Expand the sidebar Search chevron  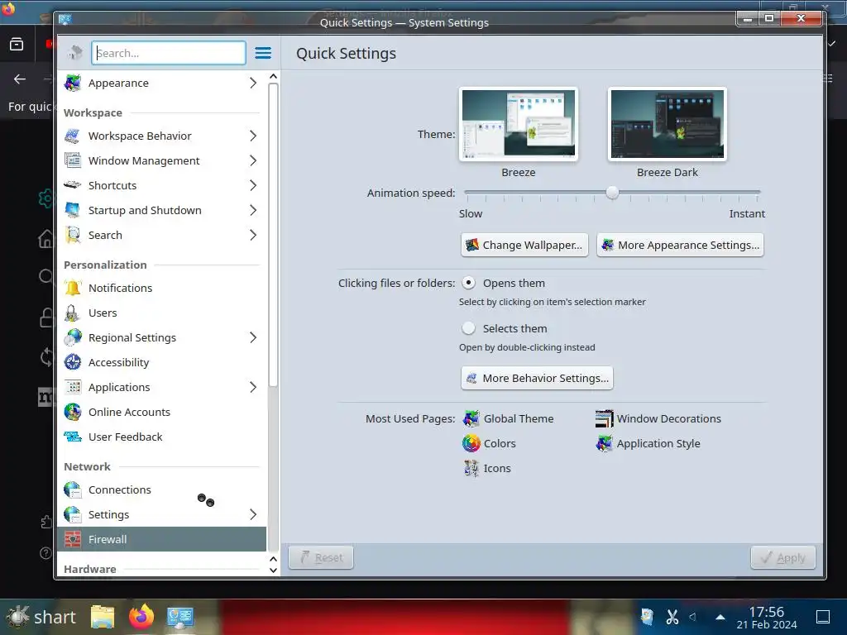click(x=253, y=236)
